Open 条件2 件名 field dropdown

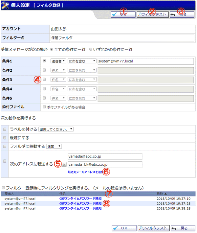tap(58, 70)
